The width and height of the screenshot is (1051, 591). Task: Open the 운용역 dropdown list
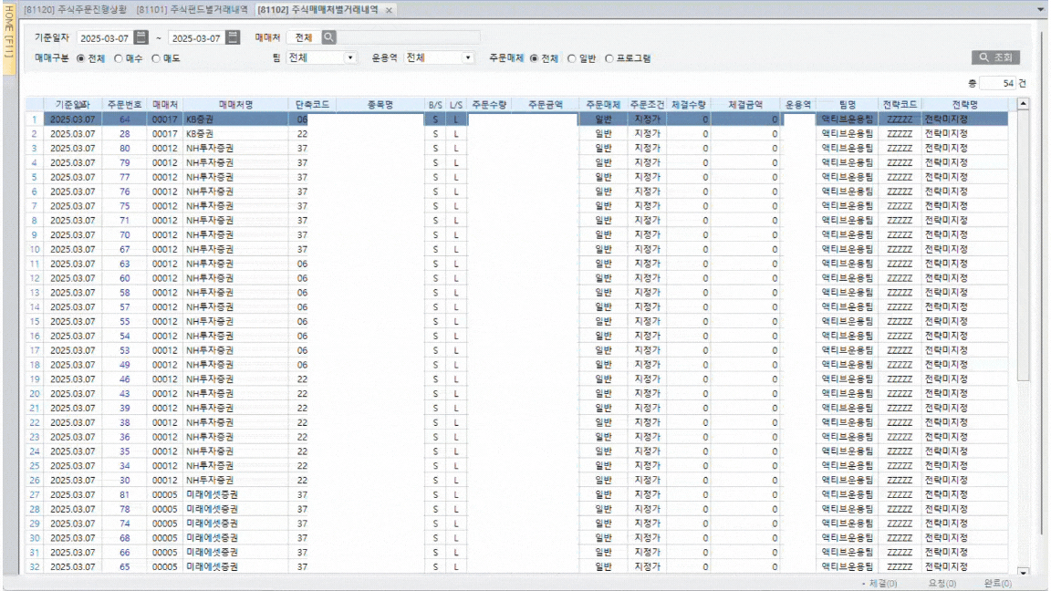pos(468,57)
